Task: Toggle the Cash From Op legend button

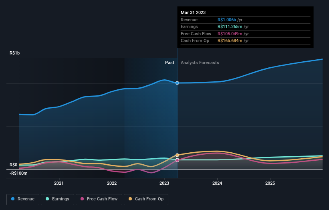Action: [x=146, y=199]
